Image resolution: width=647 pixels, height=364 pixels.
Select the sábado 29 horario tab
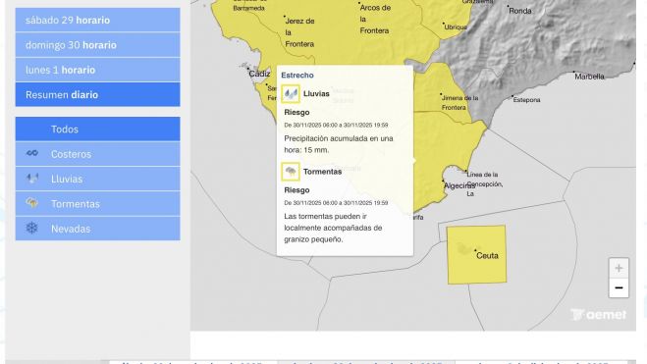pyautogui.click(x=98, y=21)
